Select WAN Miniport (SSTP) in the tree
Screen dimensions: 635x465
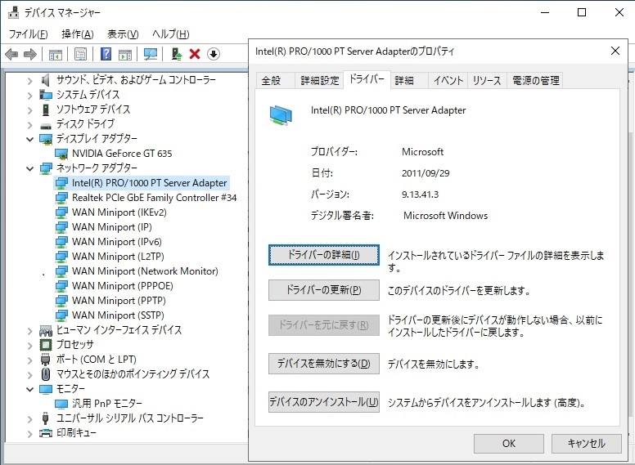click(x=118, y=315)
